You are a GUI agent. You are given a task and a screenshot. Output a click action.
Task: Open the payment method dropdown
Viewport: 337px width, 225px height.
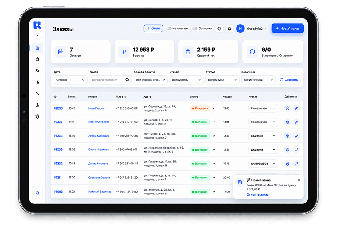(x=151, y=80)
